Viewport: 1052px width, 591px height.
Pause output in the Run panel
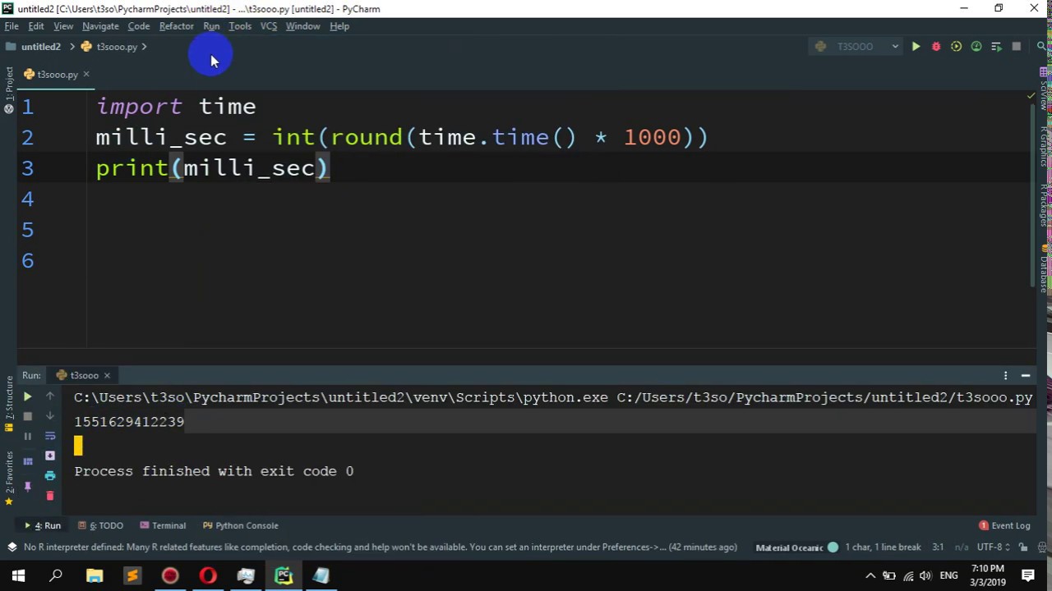tap(27, 437)
